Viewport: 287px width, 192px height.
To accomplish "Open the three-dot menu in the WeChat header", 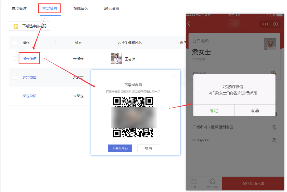I will click(x=265, y=24).
